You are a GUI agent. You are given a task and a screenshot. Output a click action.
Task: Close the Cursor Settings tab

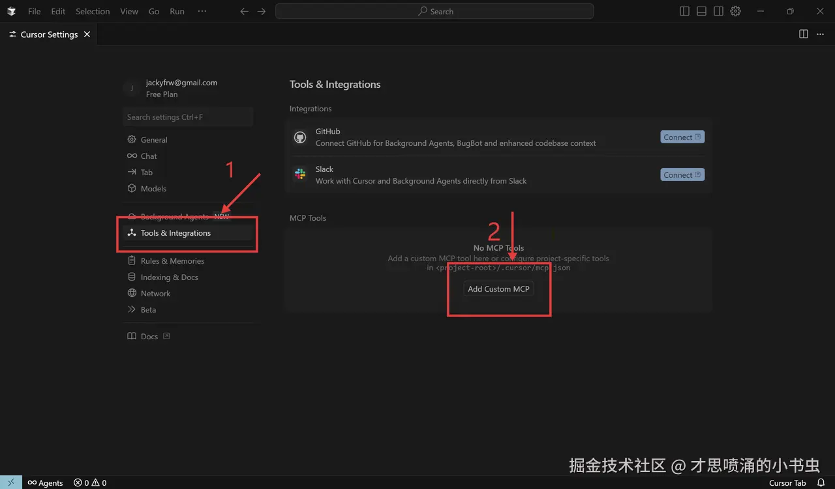coord(87,35)
